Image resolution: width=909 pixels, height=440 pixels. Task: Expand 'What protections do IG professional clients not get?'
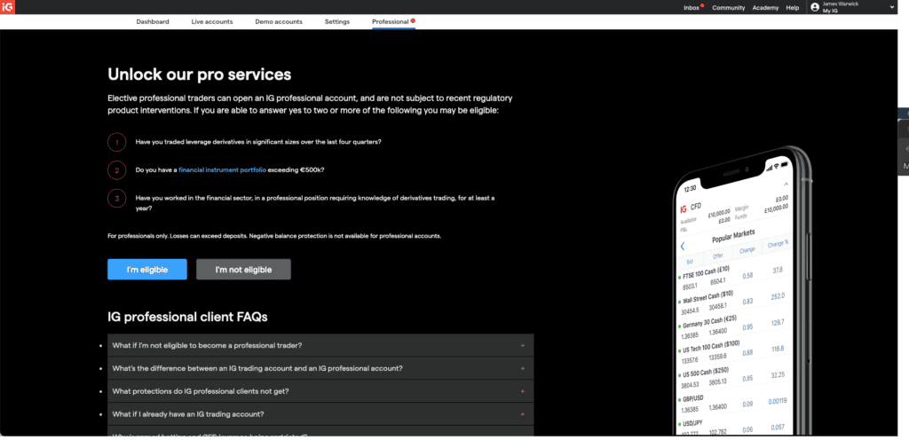(320, 391)
